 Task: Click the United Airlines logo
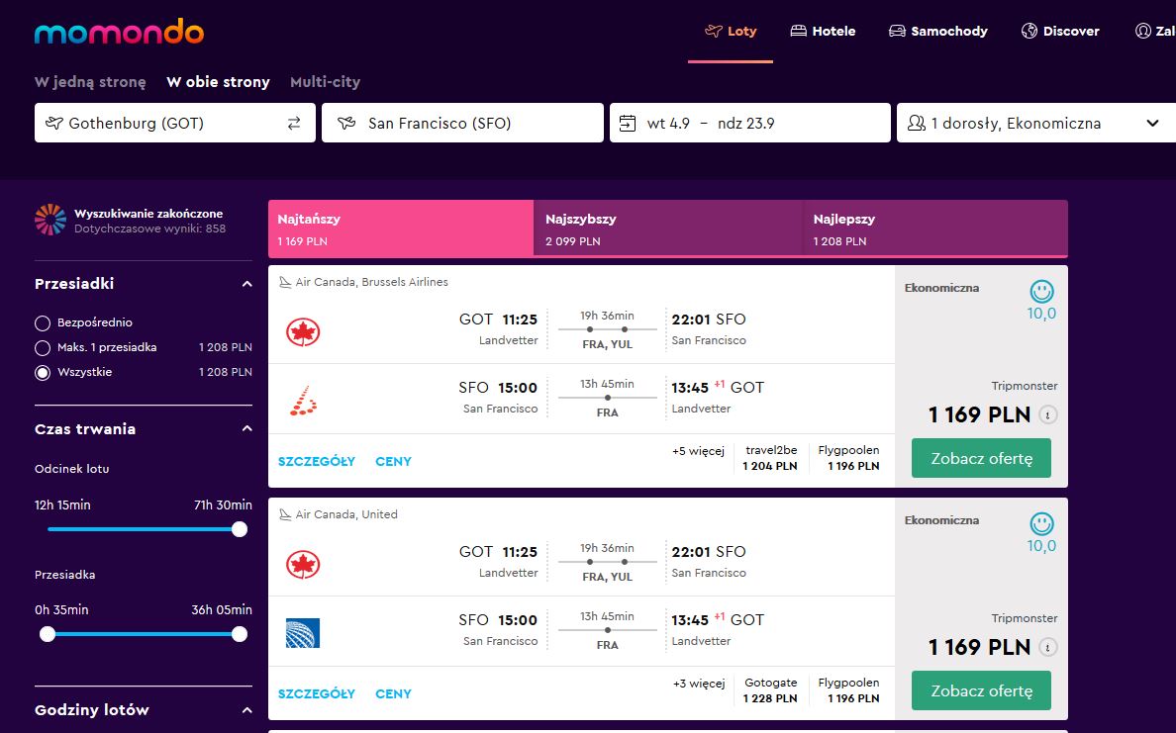pos(303,632)
